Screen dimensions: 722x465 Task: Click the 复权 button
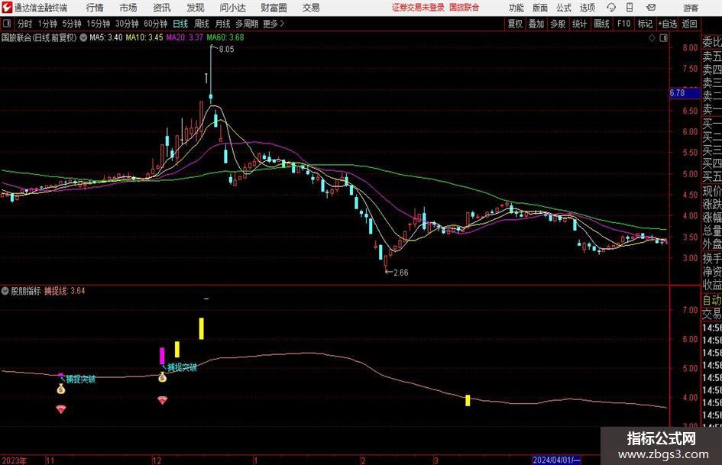(515, 24)
